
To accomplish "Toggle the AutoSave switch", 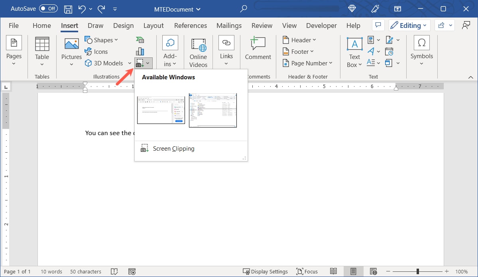I will click(x=48, y=8).
